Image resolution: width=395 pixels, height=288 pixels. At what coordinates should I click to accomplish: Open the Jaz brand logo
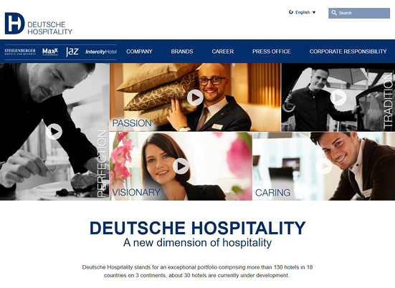(x=72, y=52)
